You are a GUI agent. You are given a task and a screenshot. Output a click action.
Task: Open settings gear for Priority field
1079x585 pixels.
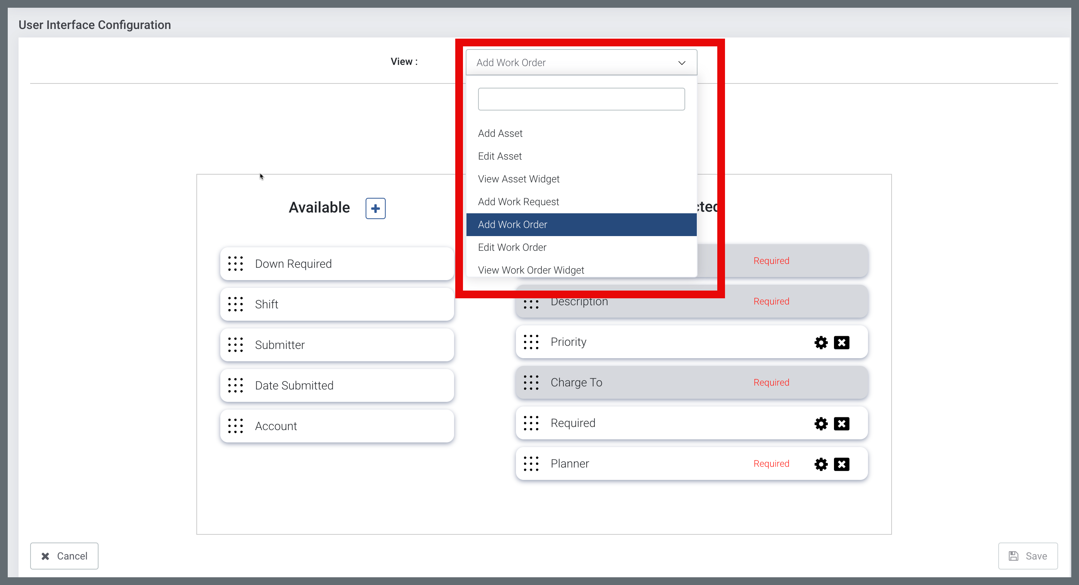820,343
